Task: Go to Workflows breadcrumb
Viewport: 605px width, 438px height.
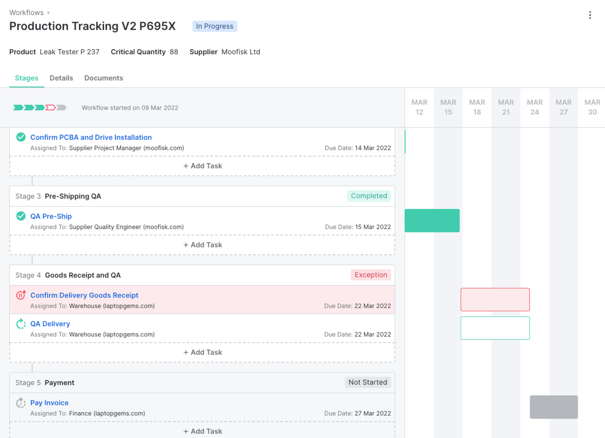Action: coord(26,13)
